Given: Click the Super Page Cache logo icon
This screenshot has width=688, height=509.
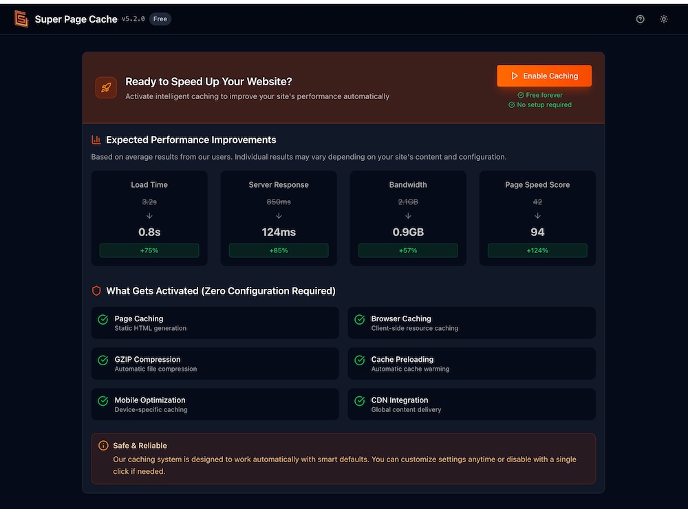Looking at the screenshot, I should (21, 19).
